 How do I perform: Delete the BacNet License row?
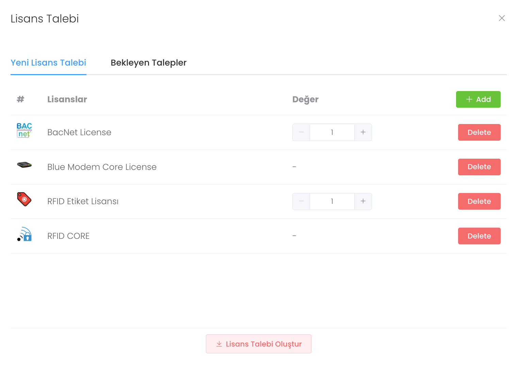tap(479, 132)
